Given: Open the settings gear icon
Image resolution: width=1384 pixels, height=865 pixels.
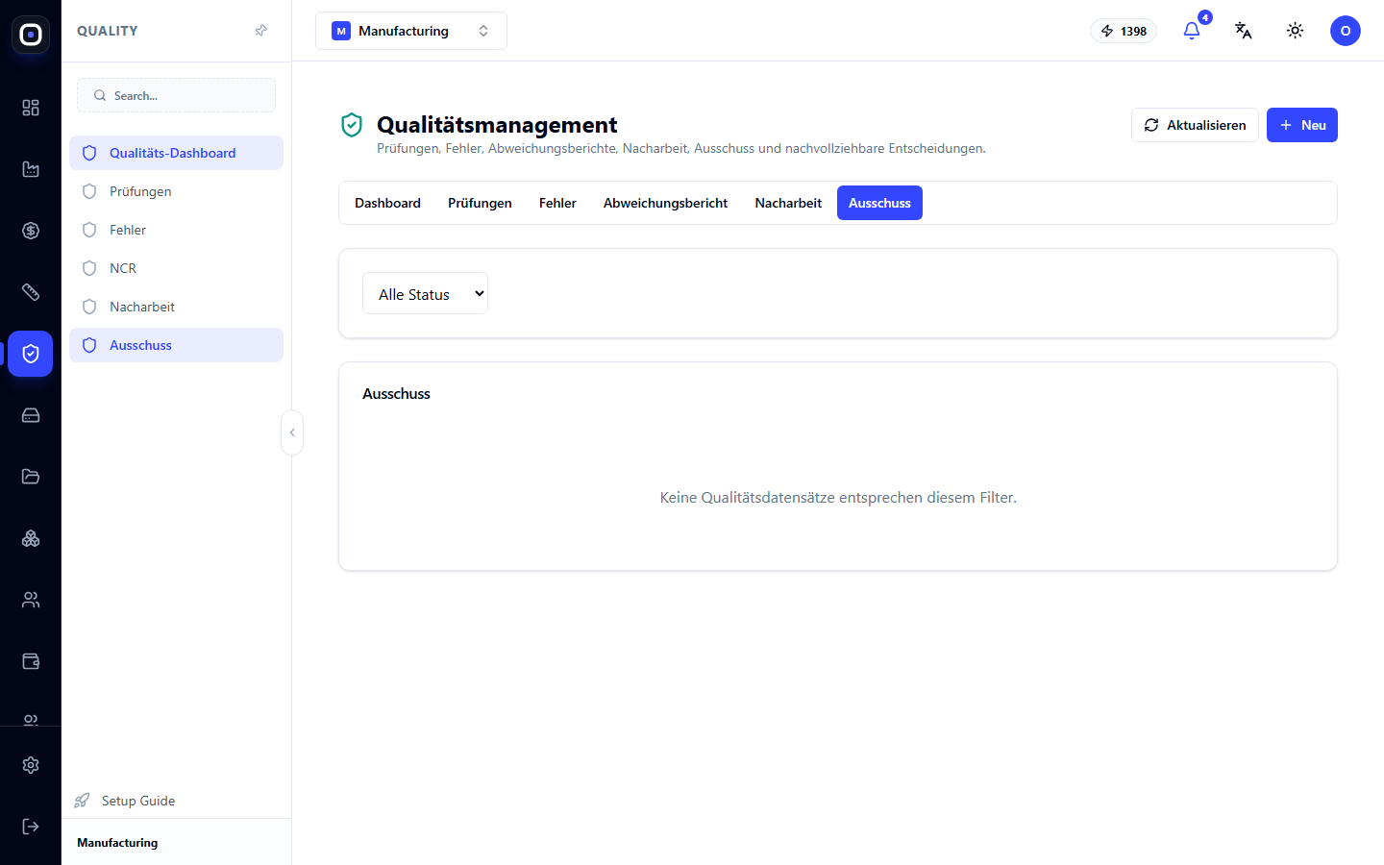Looking at the screenshot, I should click(x=31, y=765).
